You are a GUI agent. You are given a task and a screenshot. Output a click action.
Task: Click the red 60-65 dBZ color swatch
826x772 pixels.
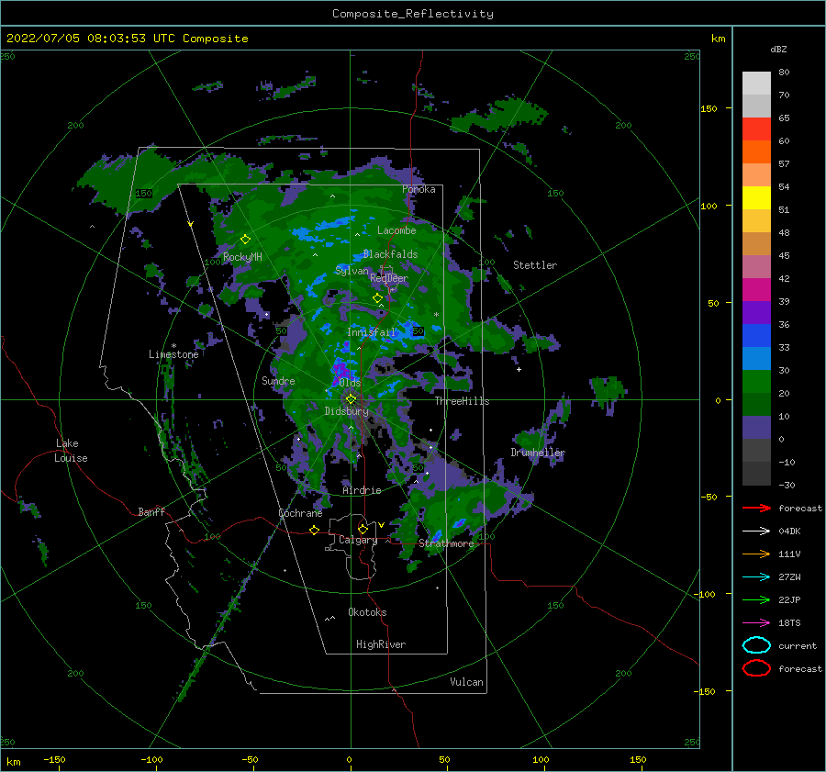(x=756, y=129)
